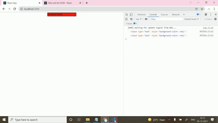This screenshot has height=123, width=218.
Task: Open the Default levels dropdown
Action: (x=191, y=19)
